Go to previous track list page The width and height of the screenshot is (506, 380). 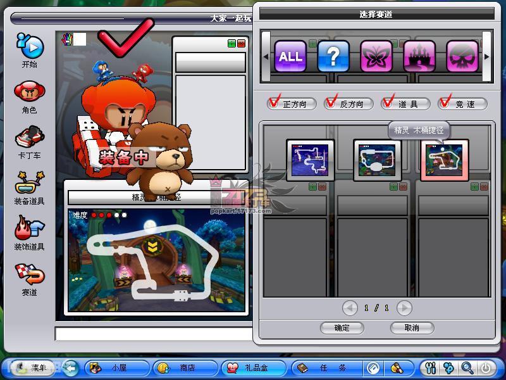click(350, 308)
